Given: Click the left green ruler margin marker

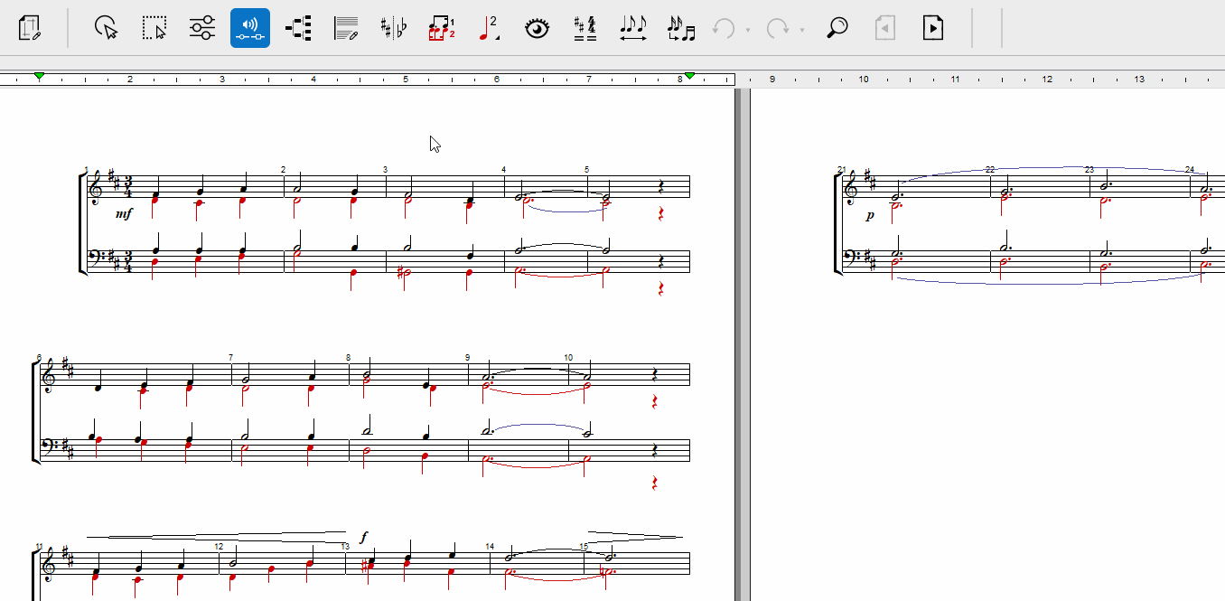Looking at the screenshot, I should pyautogui.click(x=39, y=77).
